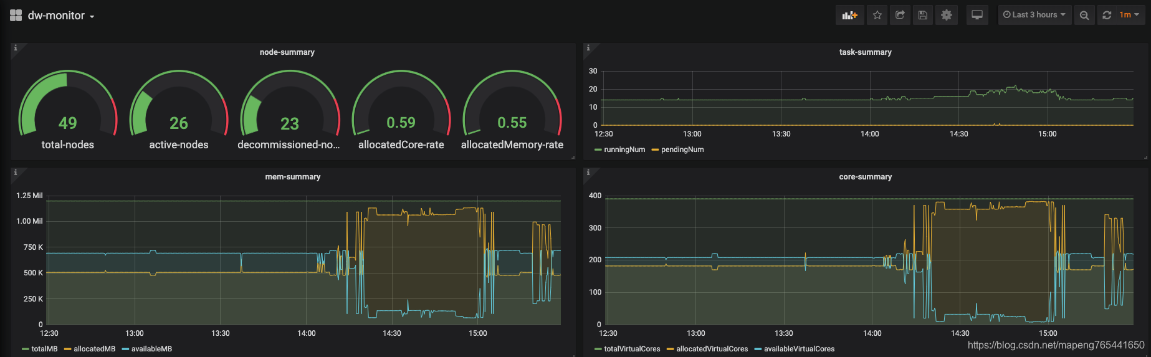
Task: Open mem-summary panel info icon
Action: point(16,173)
